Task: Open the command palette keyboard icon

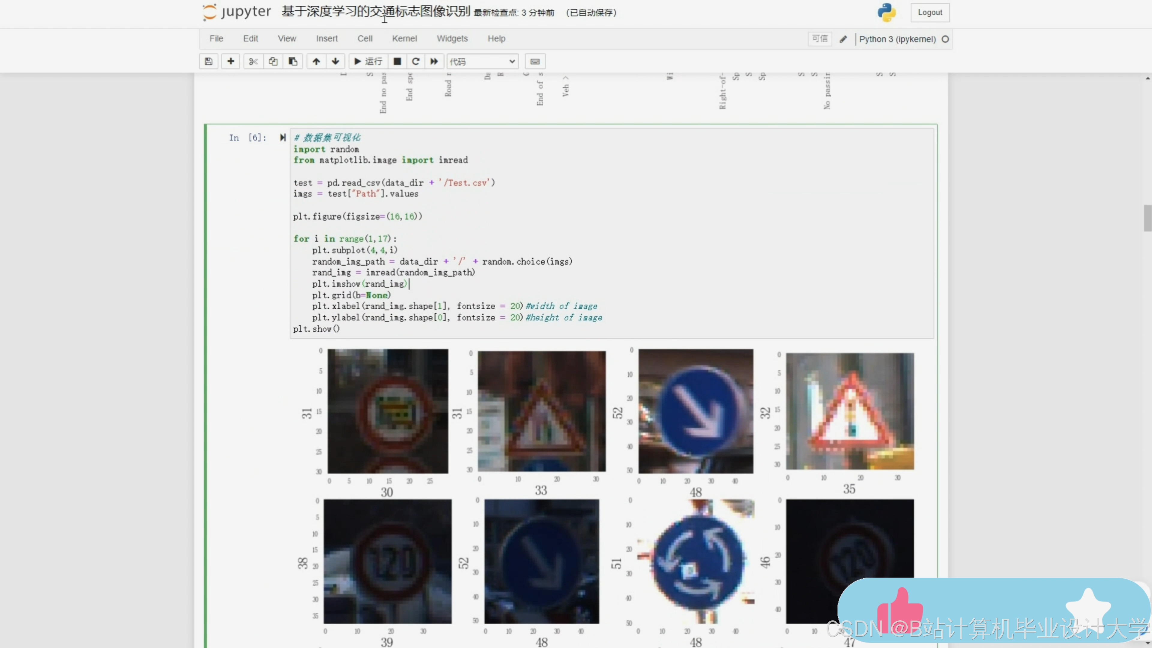Action: [x=535, y=61]
